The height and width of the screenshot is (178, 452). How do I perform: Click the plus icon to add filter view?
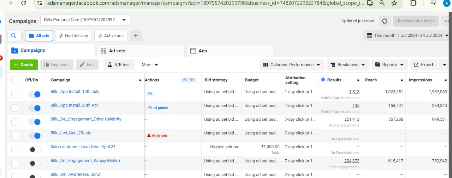tap(136, 36)
